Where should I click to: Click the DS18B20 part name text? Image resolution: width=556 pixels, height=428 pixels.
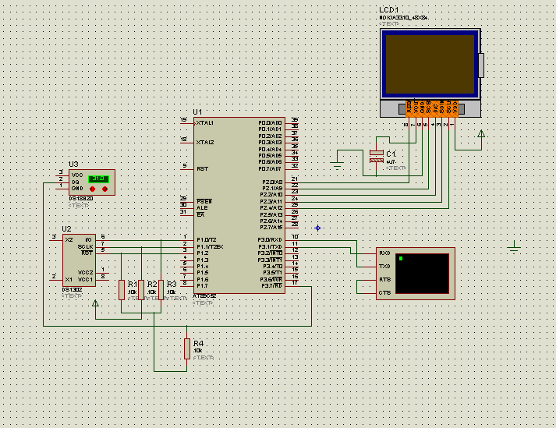pos(81,199)
